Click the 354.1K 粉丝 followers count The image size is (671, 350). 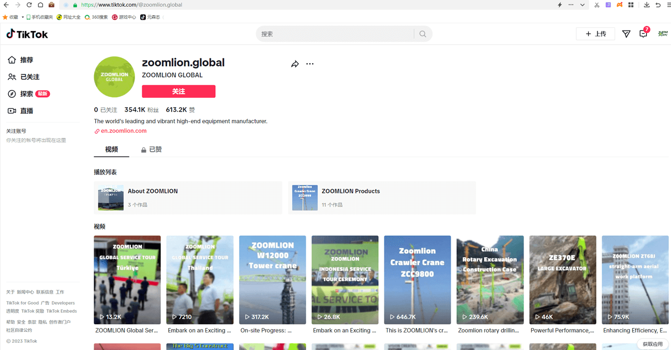pos(142,110)
